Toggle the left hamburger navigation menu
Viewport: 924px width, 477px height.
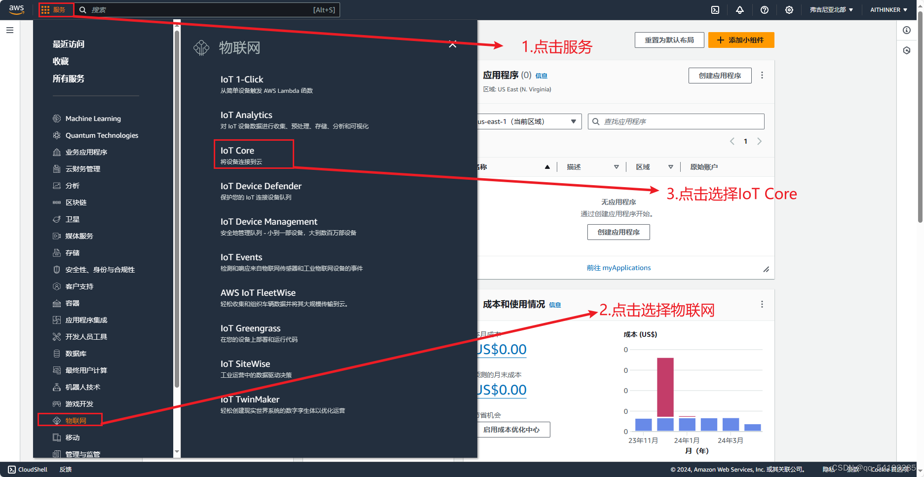pyautogui.click(x=10, y=30)
